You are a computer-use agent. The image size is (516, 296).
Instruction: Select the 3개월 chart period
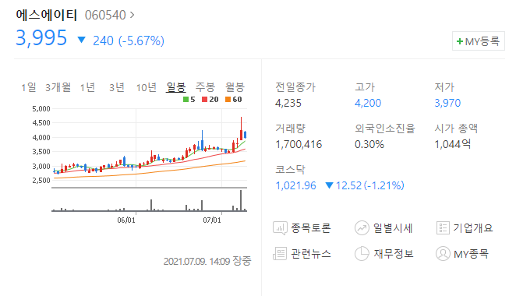(x=58, y=87)
